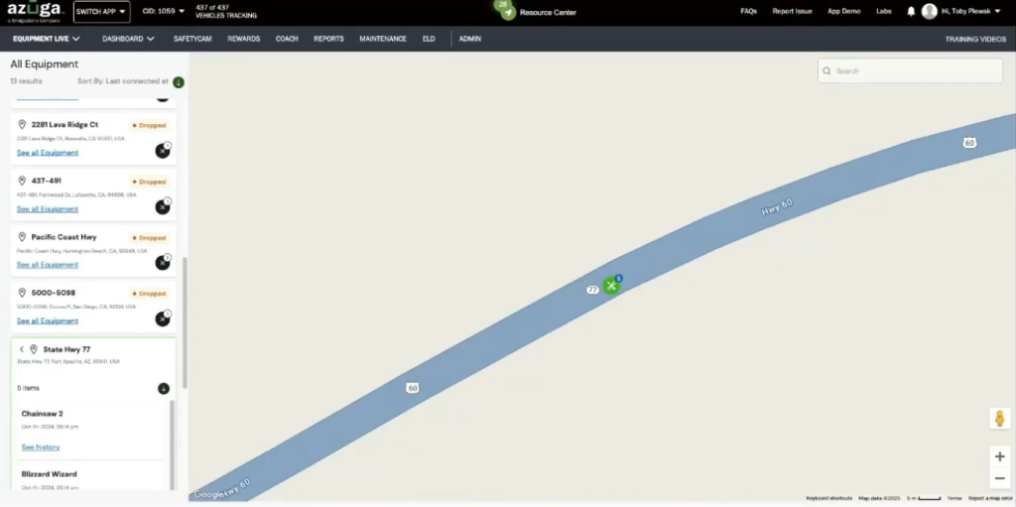This screenshot has width=1016, height=507.
Task: Click the FAQs link
Action: click(748, 12)
